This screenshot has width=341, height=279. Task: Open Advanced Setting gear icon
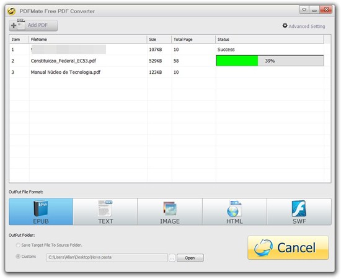[285, 26]
